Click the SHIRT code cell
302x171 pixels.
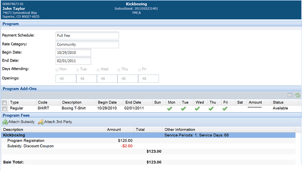pos(43,108)
